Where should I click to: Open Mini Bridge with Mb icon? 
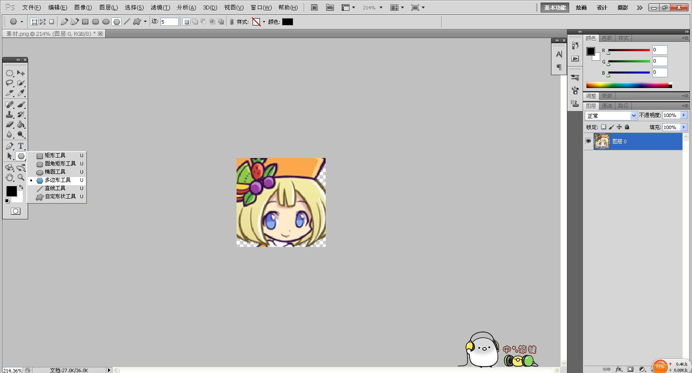coord(330,7)
